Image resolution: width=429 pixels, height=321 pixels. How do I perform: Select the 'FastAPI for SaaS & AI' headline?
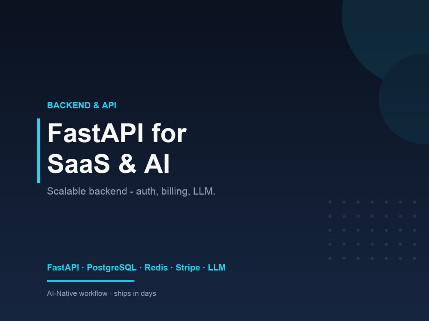117,149
